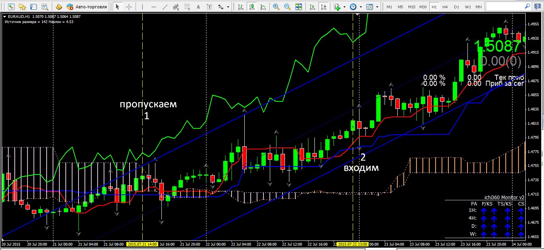The width and height of the screenshot is (544, 250).
Task: Switch to W1 timeframe
Action: [467, 7]
